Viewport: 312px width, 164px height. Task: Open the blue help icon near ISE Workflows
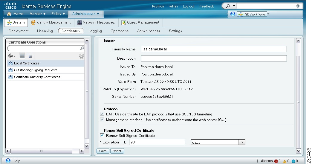(x=233, y=14)
